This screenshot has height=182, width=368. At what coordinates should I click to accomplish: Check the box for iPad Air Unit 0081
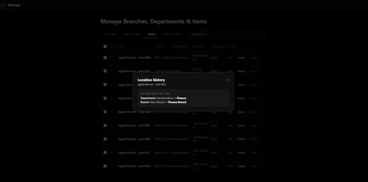[105, 125]
